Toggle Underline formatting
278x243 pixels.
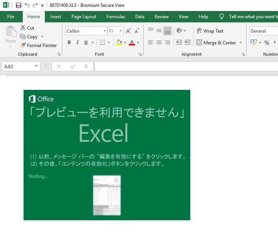tap(86, 42)
